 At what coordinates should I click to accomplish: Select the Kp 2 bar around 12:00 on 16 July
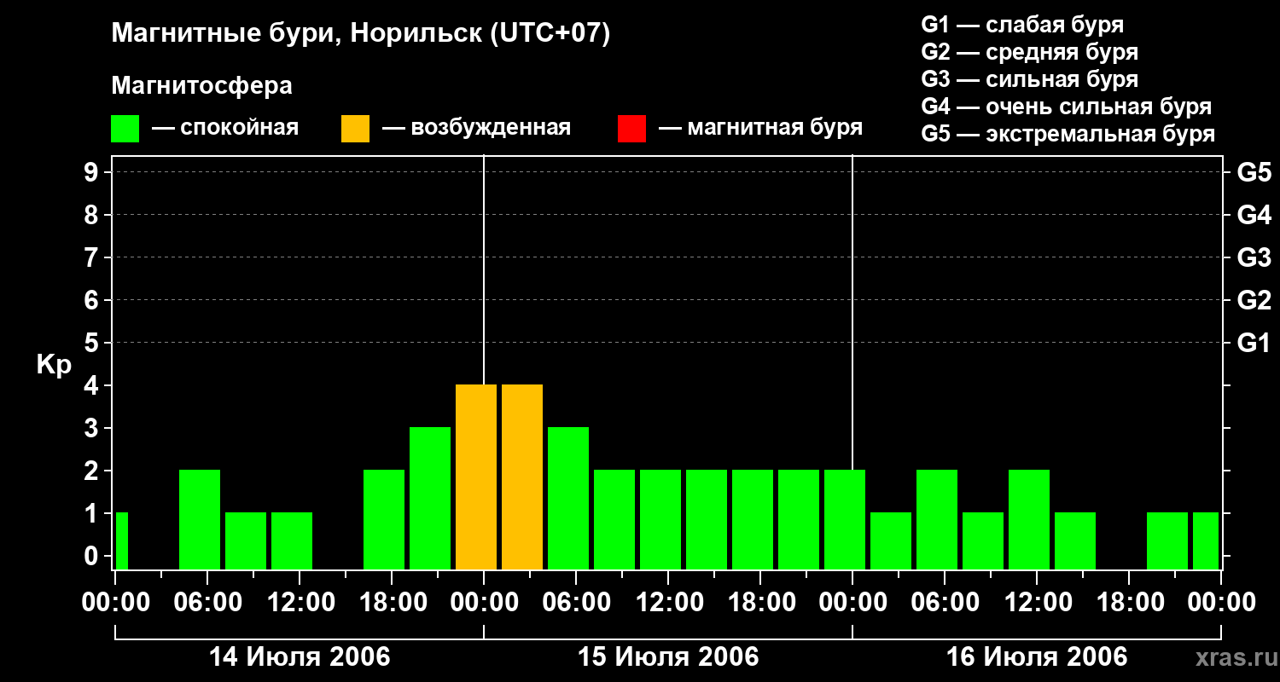tap(1029, 520)
